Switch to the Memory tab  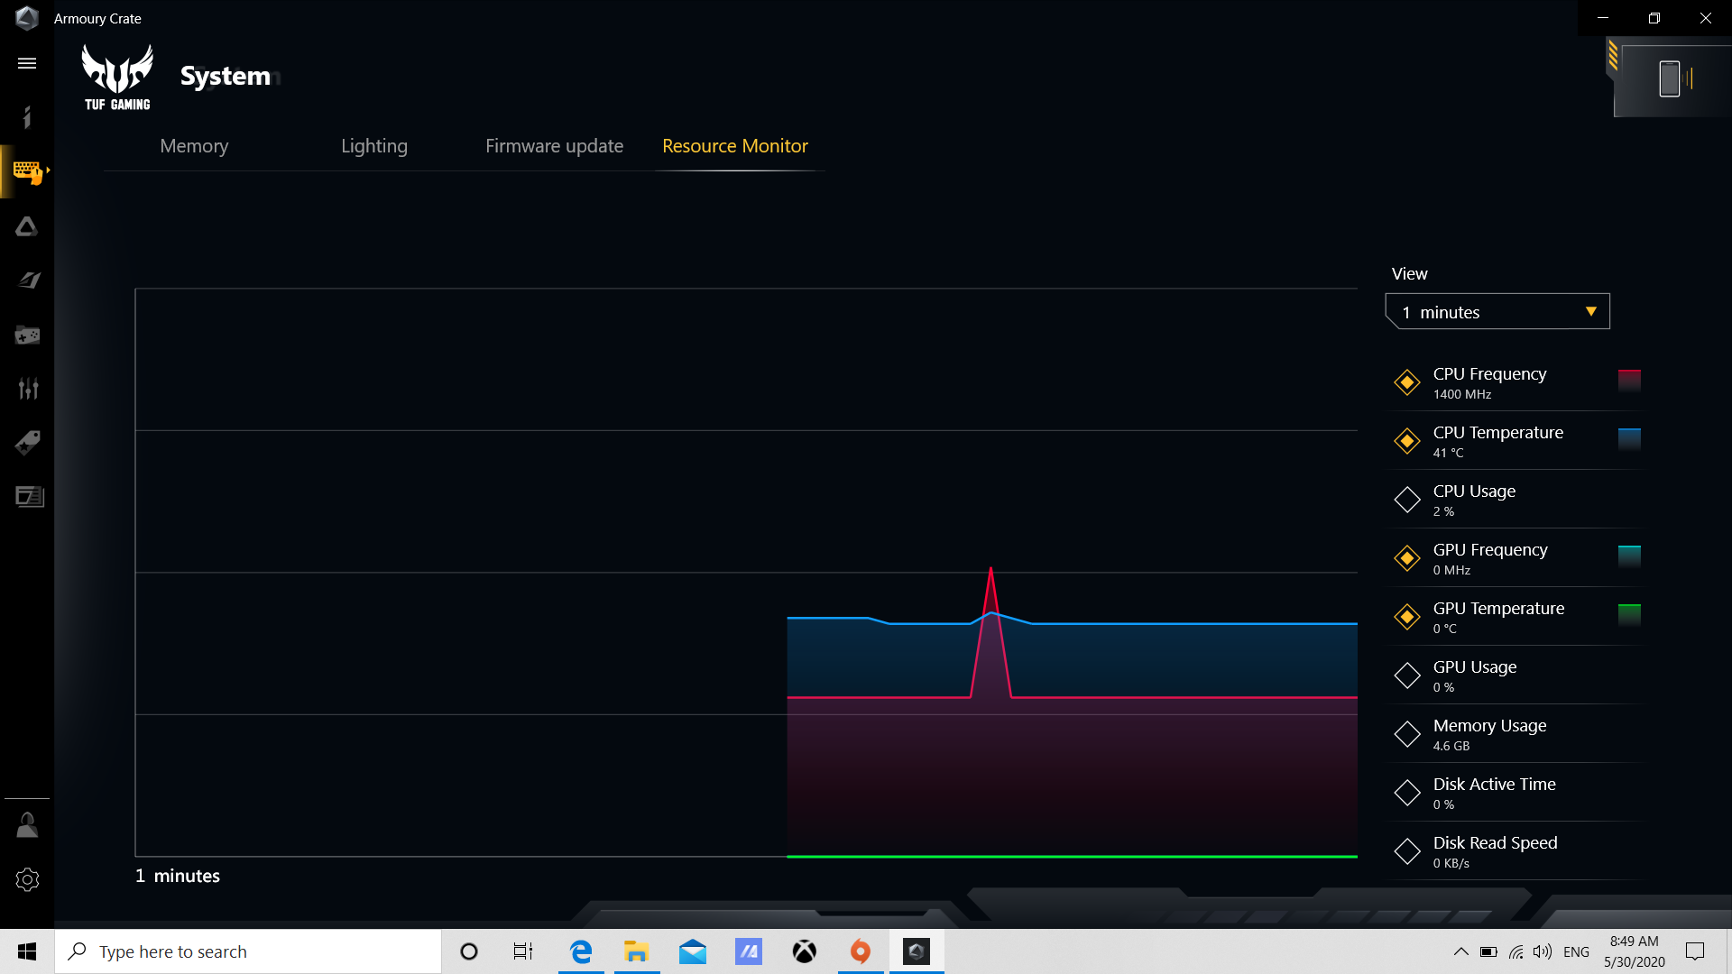(194, 146)
